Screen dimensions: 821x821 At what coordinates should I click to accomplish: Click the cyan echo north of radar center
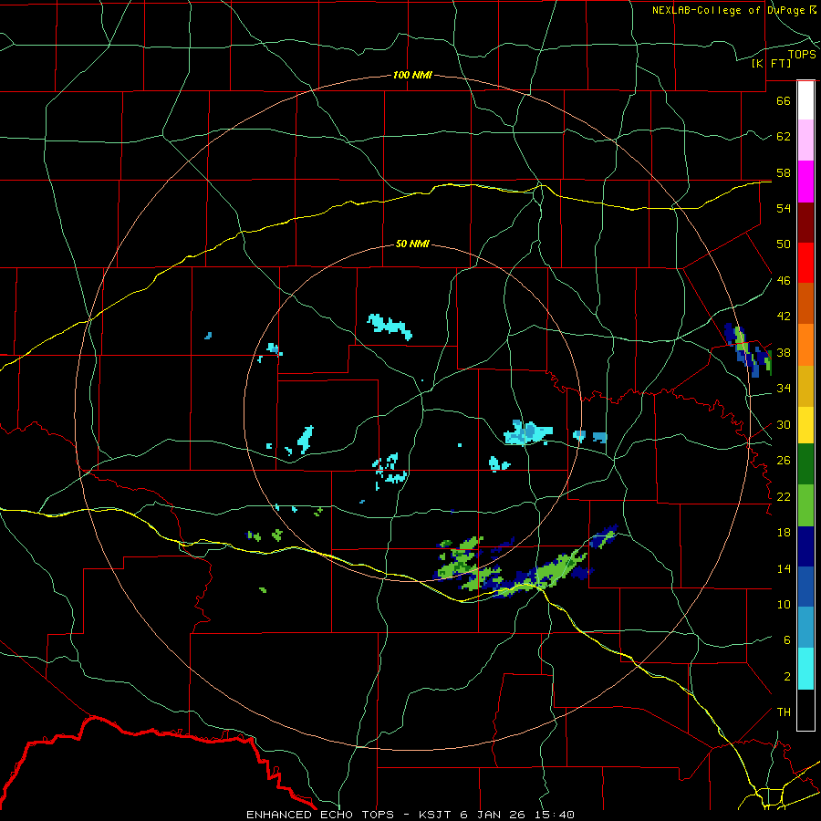click(390, 327)
